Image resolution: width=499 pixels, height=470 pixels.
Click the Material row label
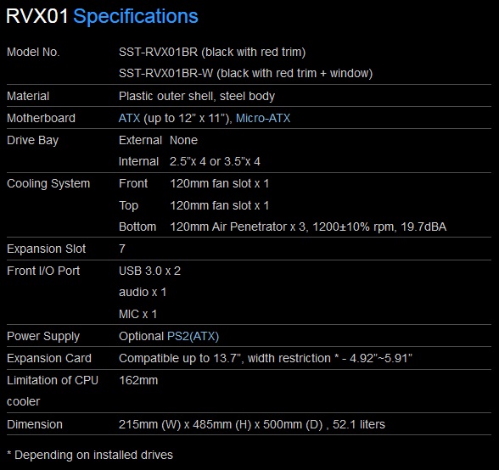(x=28, y=96)
